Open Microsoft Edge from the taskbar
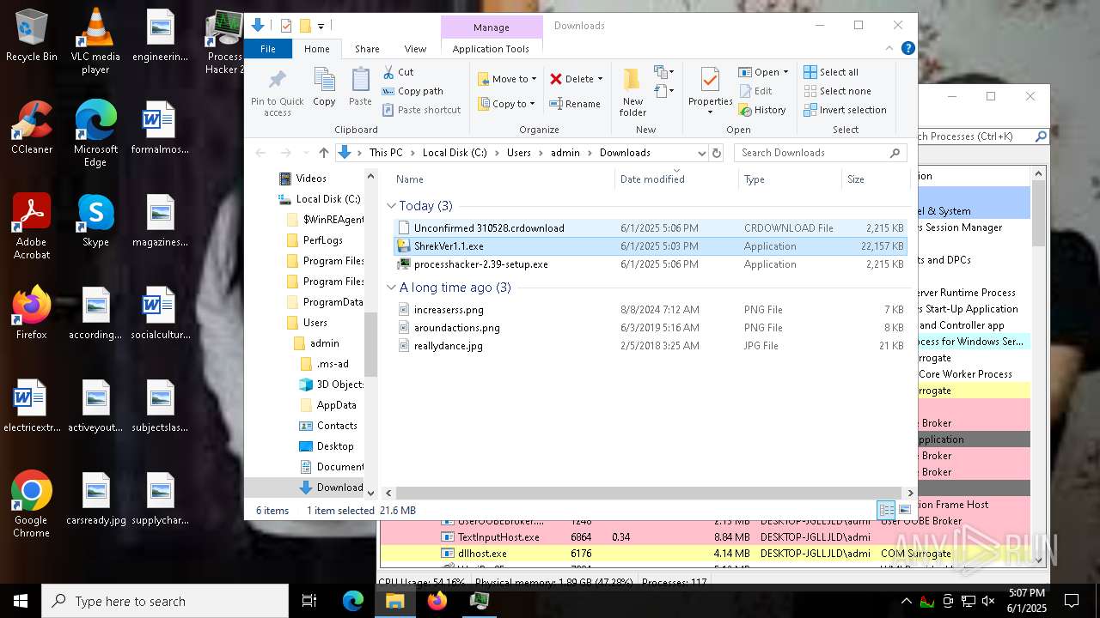 [x=353, y=601]
